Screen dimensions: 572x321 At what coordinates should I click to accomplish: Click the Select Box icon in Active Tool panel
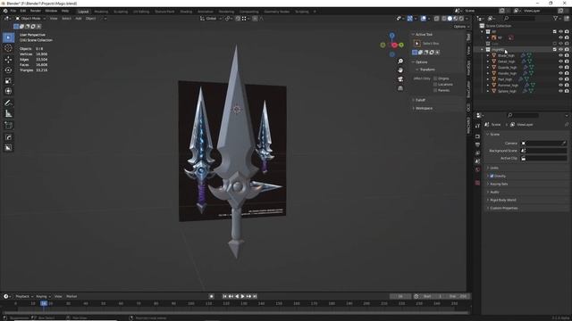click(417, 44)
